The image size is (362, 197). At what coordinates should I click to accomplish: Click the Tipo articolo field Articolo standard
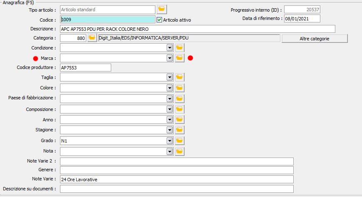pyautogui.click(x=107, y=10)
